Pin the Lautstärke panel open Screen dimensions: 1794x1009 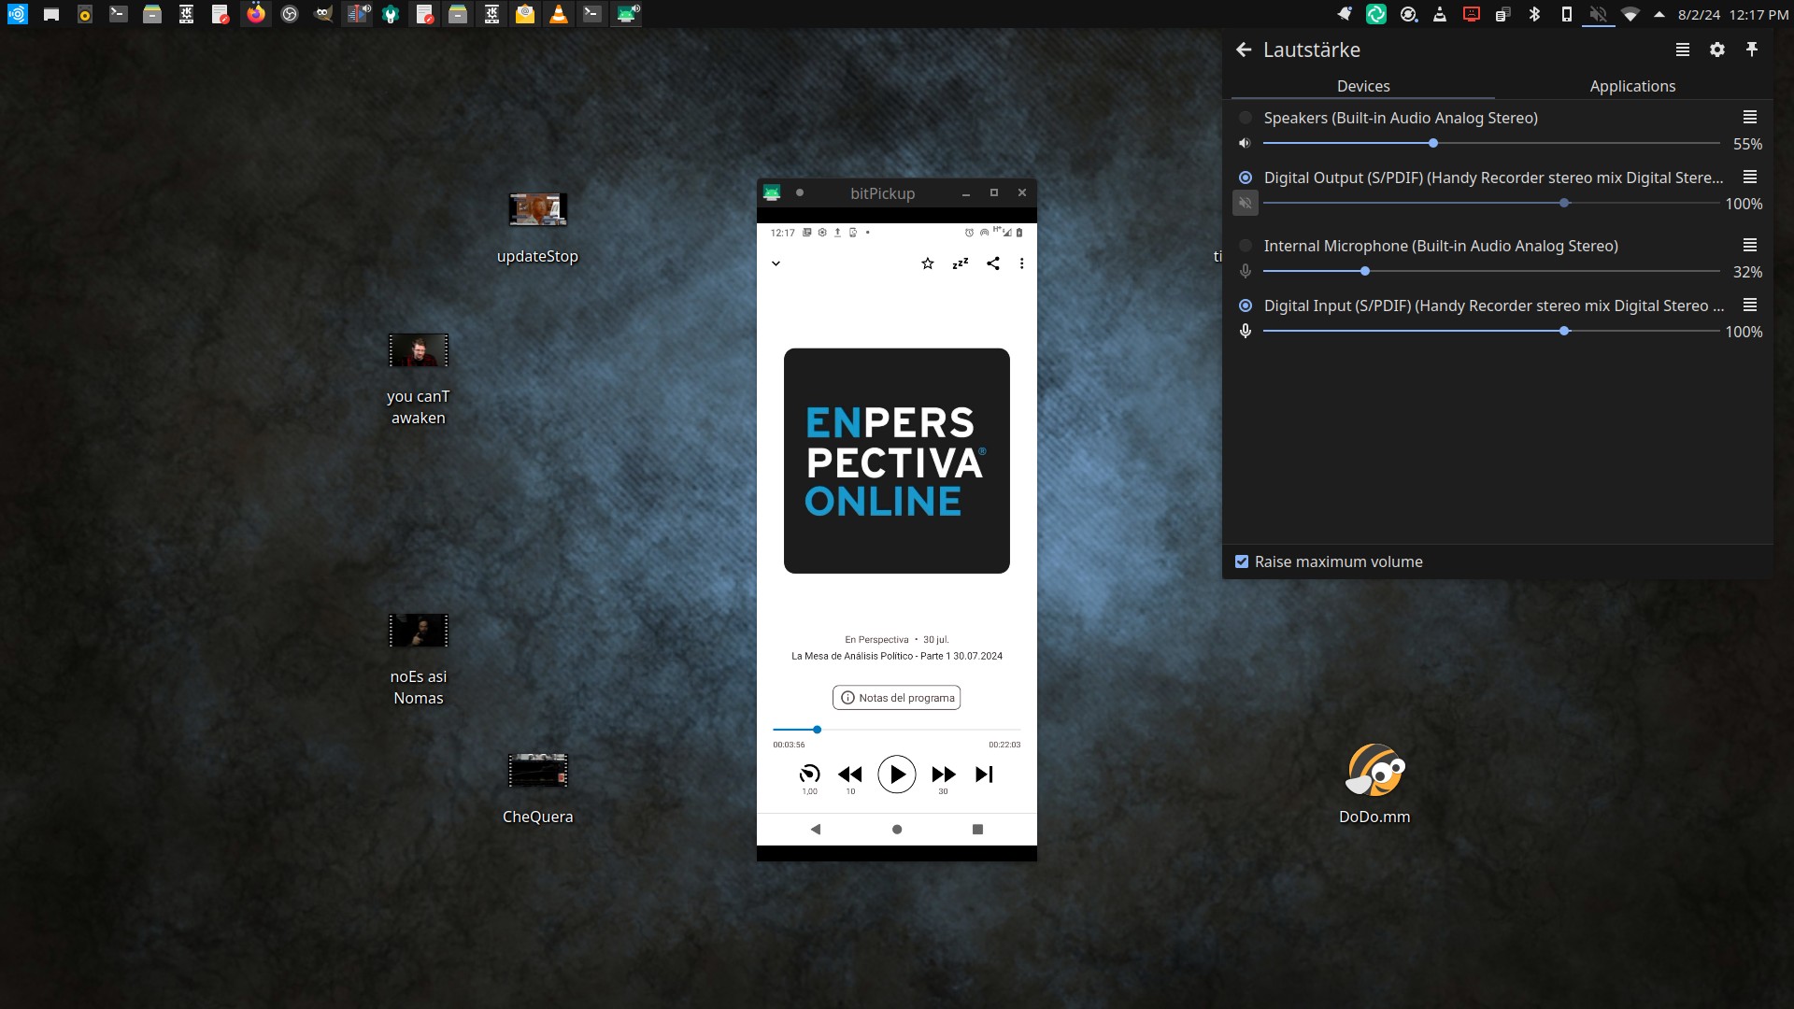point(1752,50)
